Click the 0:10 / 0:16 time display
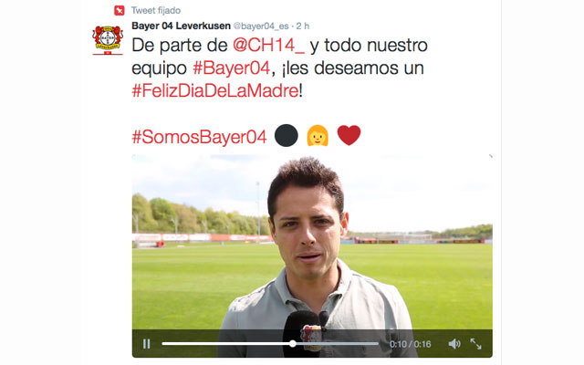Image resolution: width=584 pixels, height=365 pixels. 410,344
